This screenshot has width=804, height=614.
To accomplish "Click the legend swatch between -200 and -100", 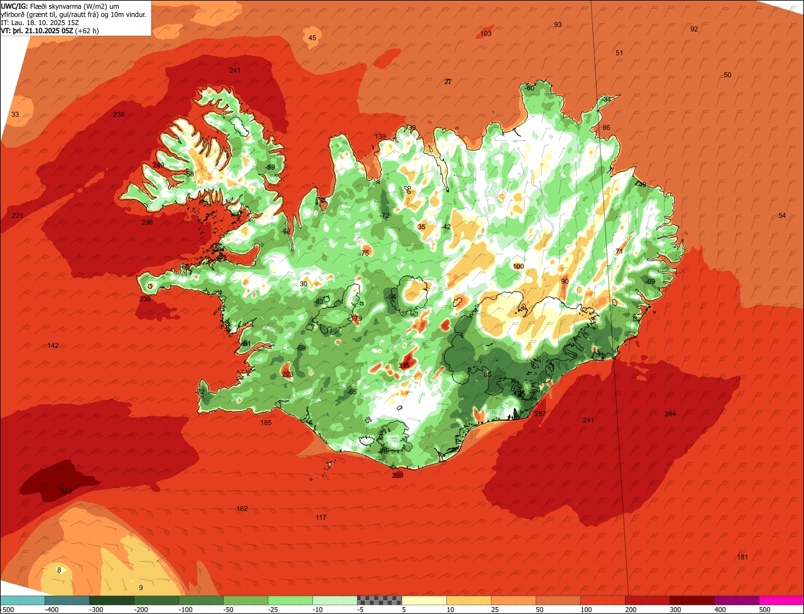I will [x=156, y=600].
